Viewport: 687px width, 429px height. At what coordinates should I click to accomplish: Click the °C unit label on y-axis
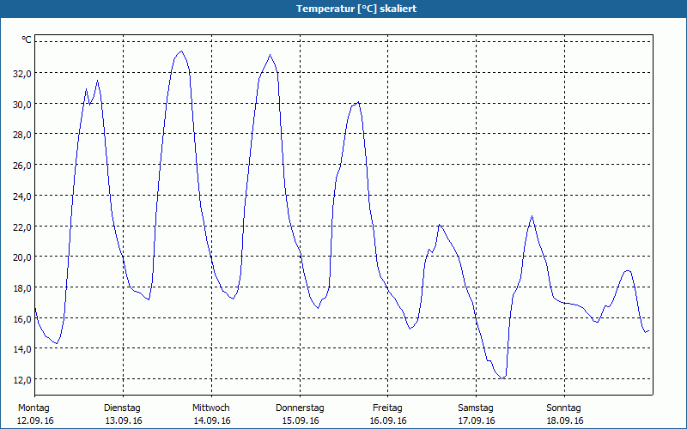[x=27, y=40]
